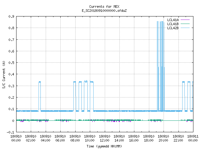Image resolution: width=199 pixels, height=149 pixels.
Task: Click the x-axis tick label 180910 10:00
Action: click(90, 138)
